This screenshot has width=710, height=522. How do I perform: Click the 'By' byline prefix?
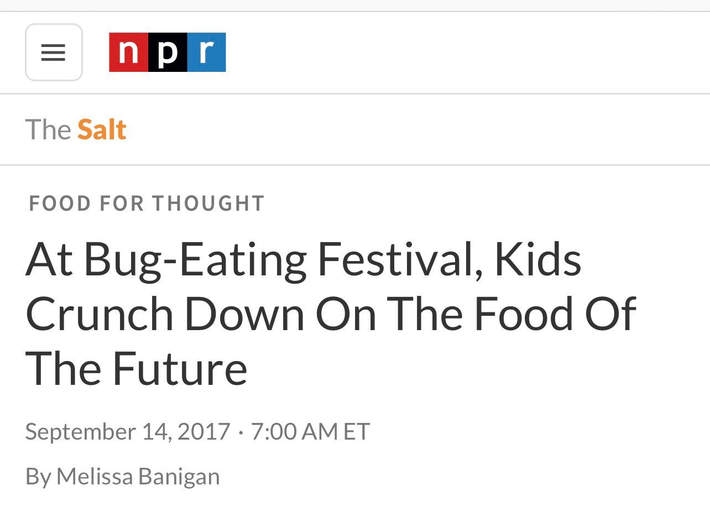pyautogui.click(x=38, y=476)
